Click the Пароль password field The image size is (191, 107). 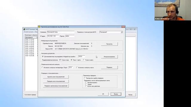pos(70,36)
